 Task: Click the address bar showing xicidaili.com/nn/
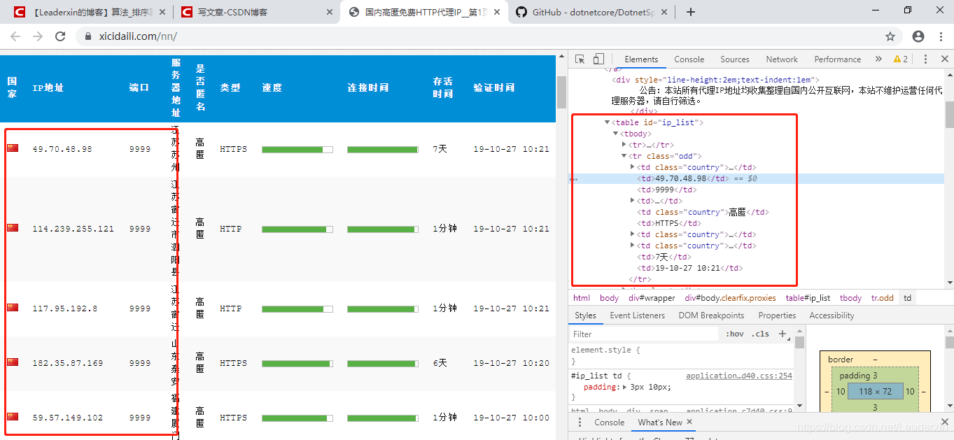coord(476,36)
